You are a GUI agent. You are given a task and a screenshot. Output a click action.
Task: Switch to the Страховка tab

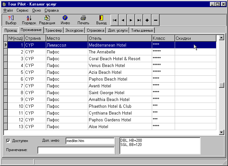[96, 30]
